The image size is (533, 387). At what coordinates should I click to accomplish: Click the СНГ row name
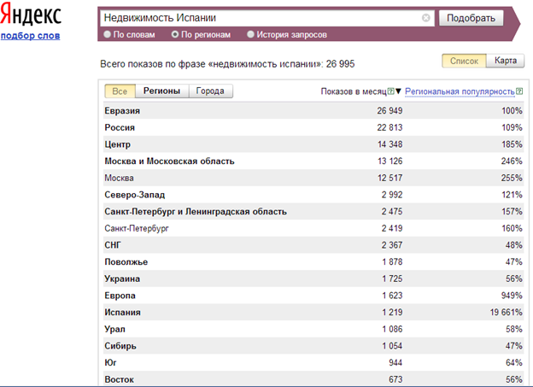point(113,245)
